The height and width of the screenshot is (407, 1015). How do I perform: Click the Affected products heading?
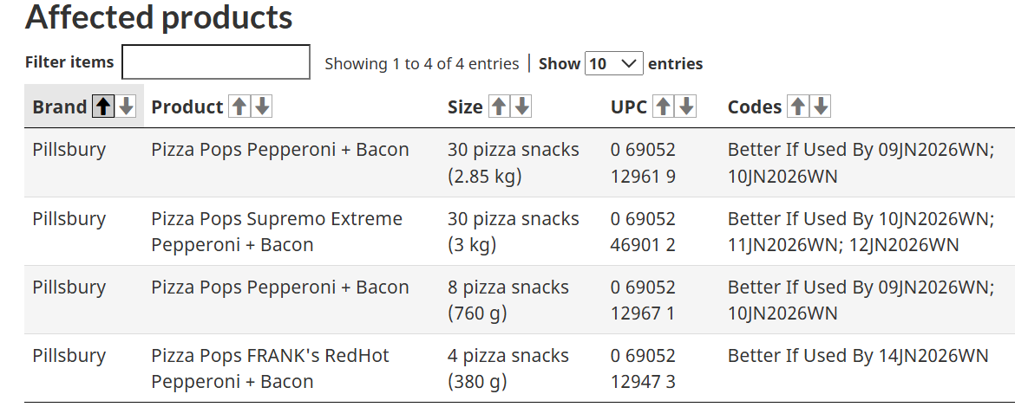coord(159,16)
